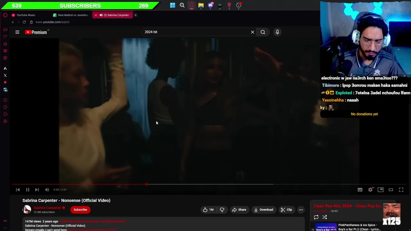This screenshot has width=411, height=231.
Task: Toggle playlist shuffle
Action: click(x=325, y=217)
